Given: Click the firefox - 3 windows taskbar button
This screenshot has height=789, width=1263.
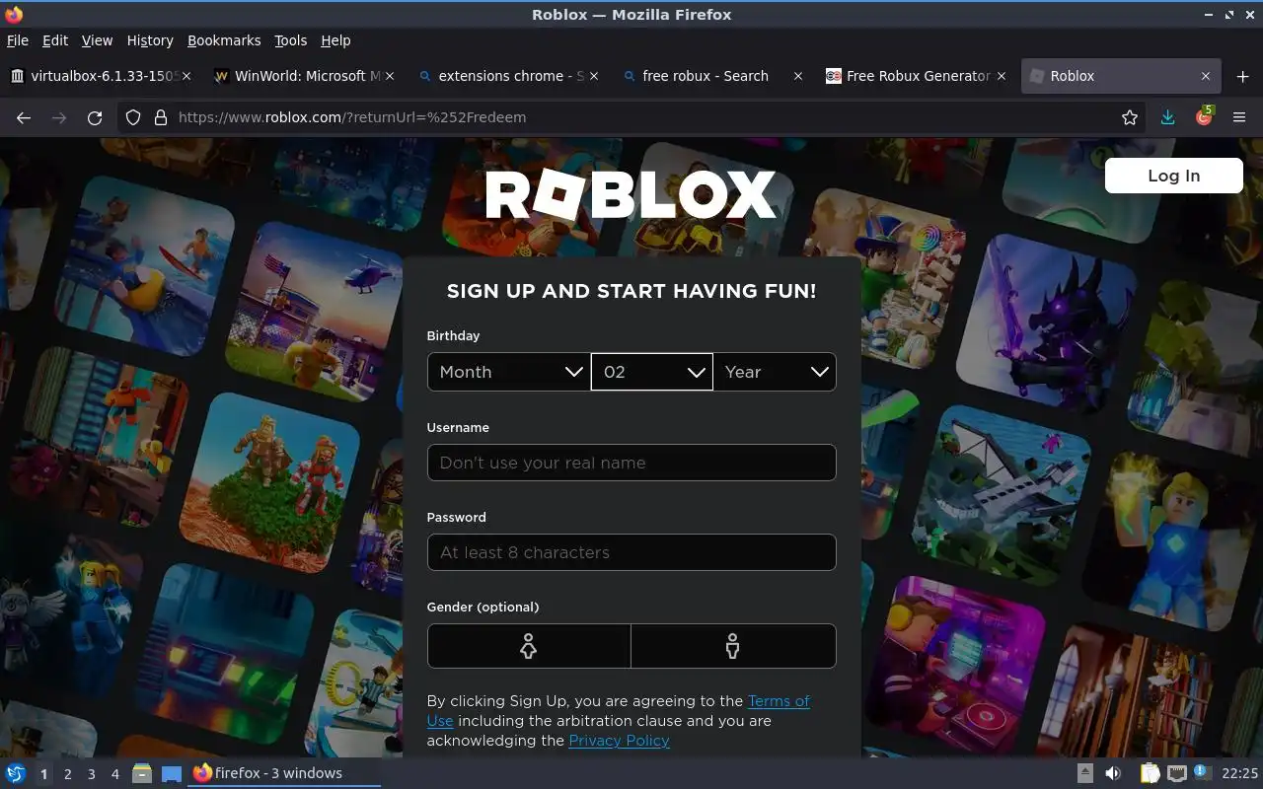Looking at the screenshot, I should click(284, 773).
